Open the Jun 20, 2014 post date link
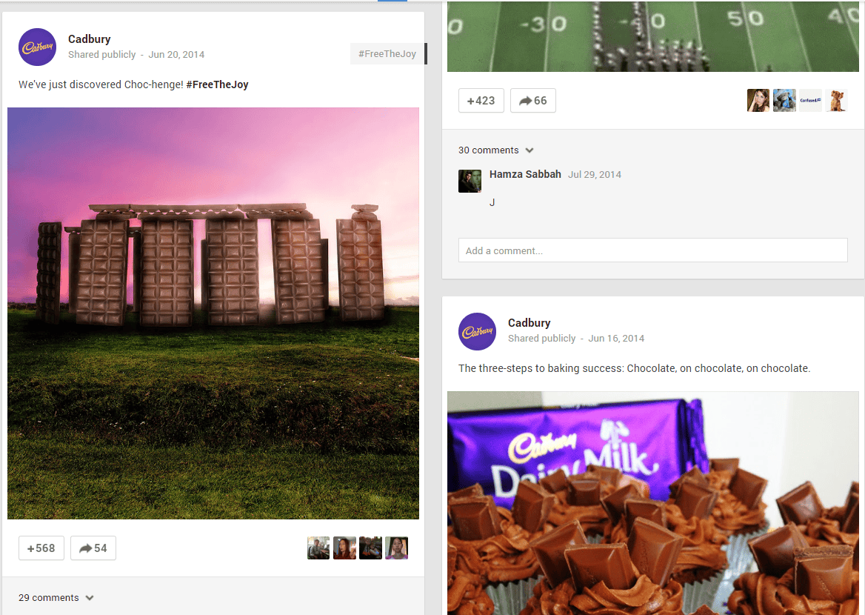This screenshot has height=615, width=865. (176, 55)
